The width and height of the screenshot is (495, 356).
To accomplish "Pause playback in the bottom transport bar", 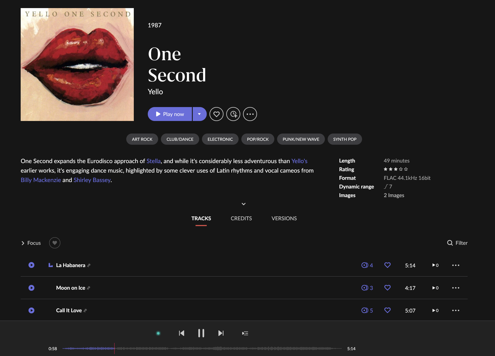I will (x=201, y=333).
